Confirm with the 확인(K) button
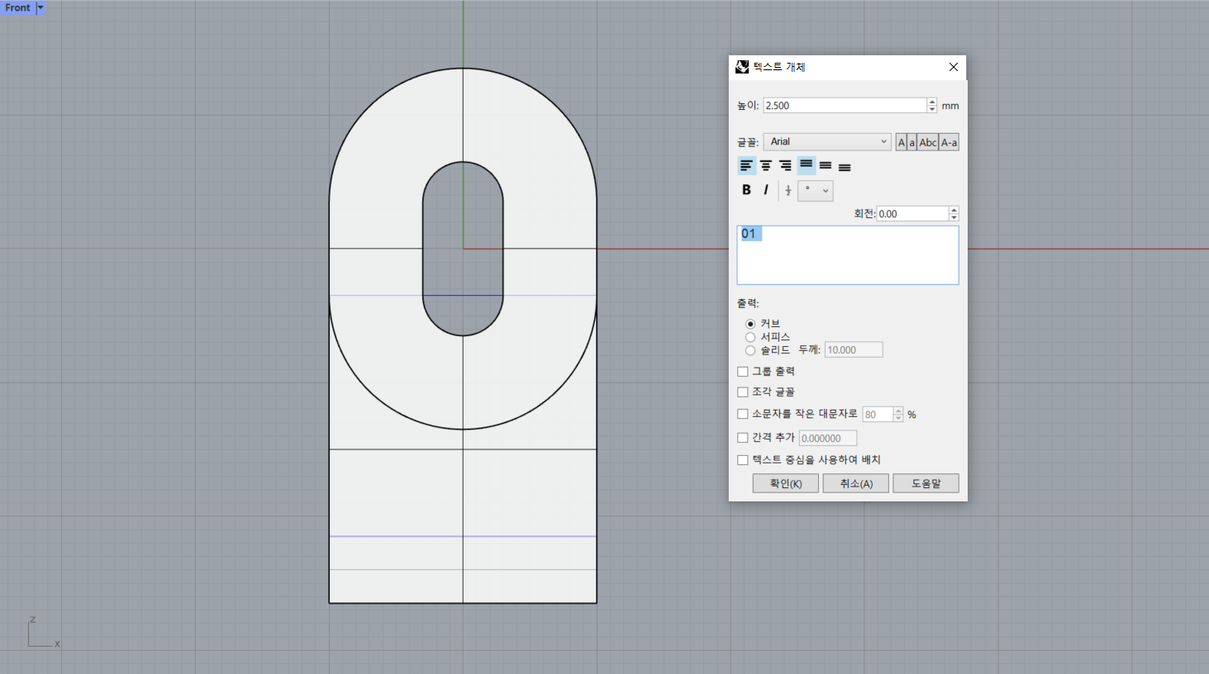 (786, 483)
